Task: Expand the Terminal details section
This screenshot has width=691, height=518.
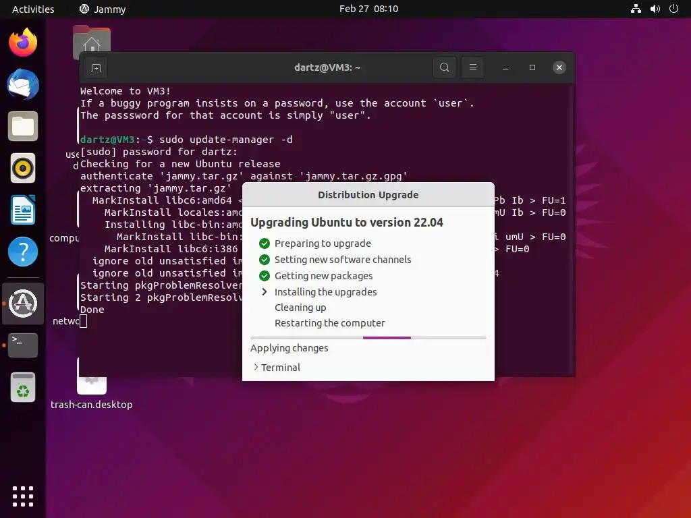Action: tap(277, 368)
